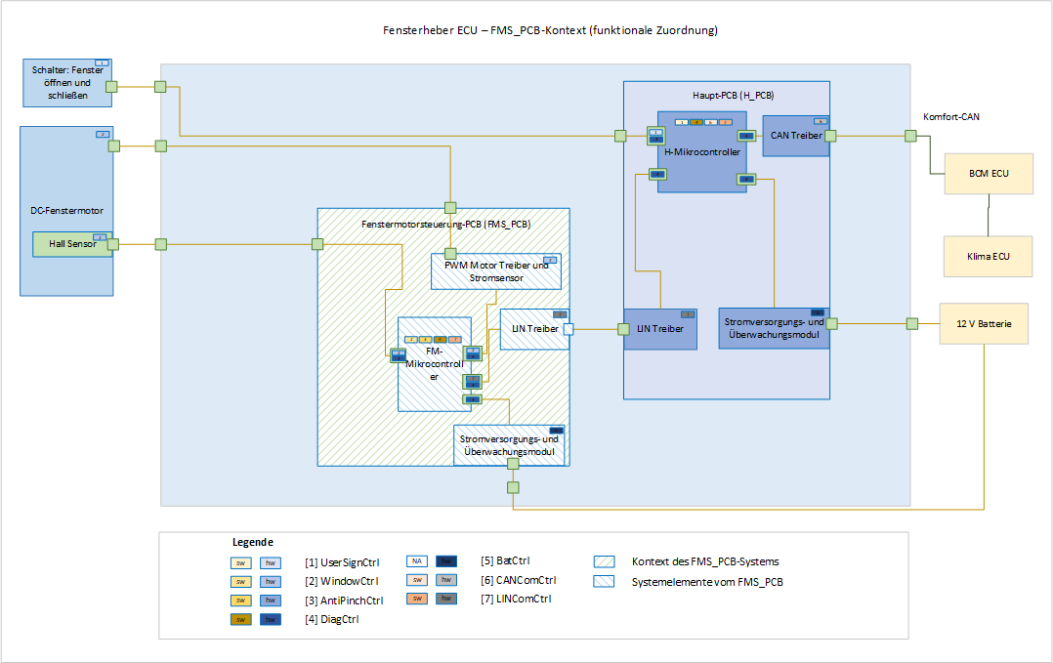Click the [1] UserSignCtrl legend label
The height and width of the screenshot is (663, 1053).
(342, 563)
